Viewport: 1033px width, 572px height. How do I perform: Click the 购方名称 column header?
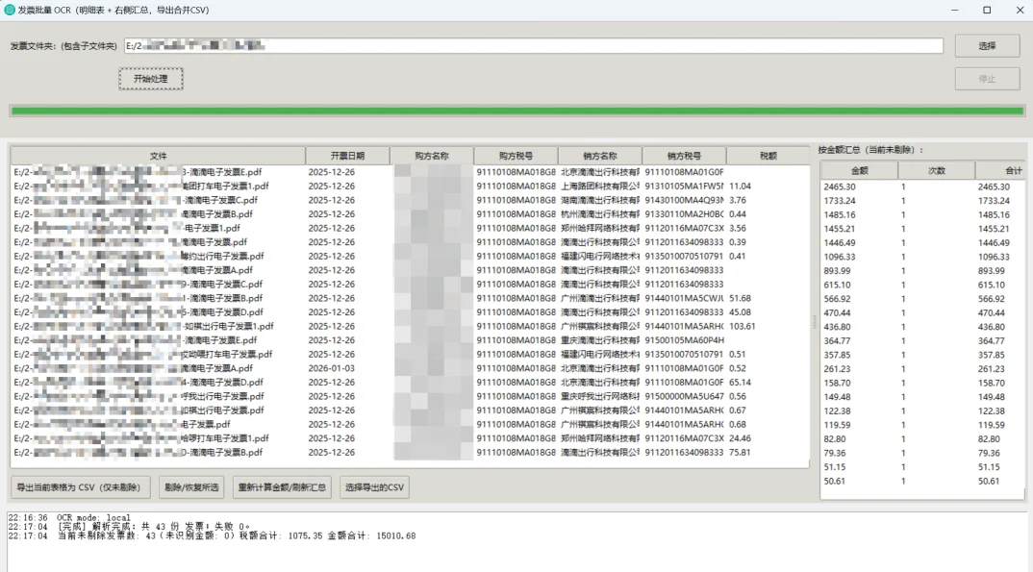coord(432,156)
